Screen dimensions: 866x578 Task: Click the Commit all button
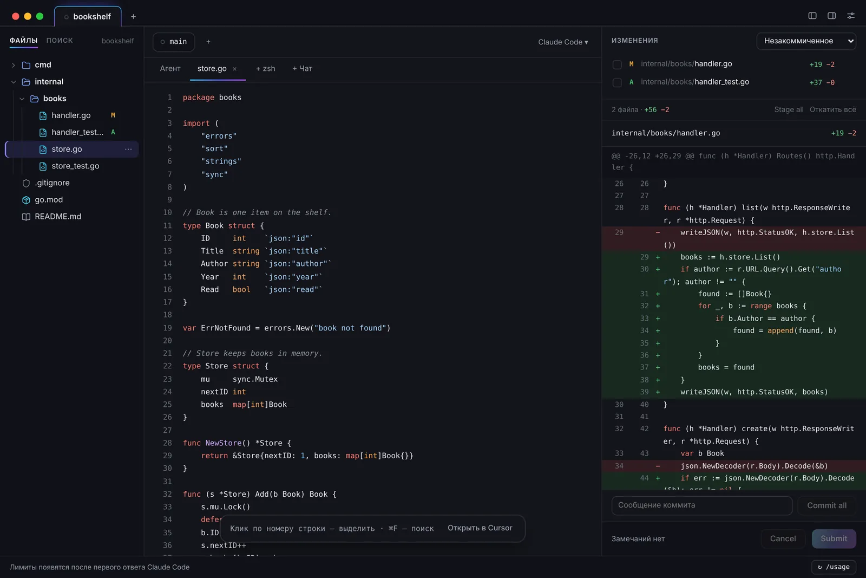(826, 505)
